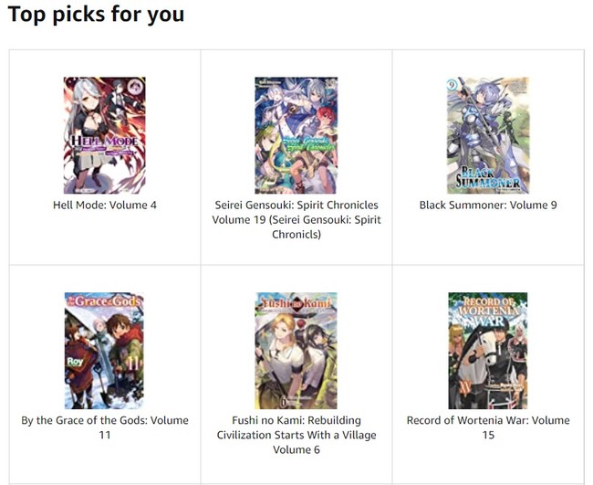
Task: Open By the Grace of the Gods cover
Action: [104, 351]
